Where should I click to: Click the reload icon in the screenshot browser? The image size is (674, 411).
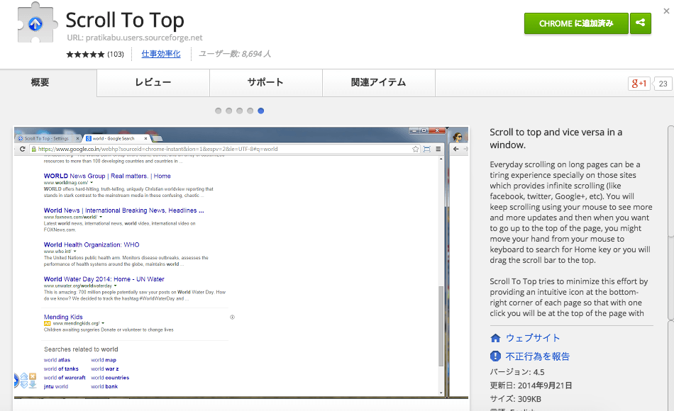(23, 149)
